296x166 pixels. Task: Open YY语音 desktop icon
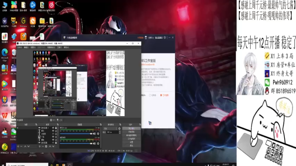pos(14,22)
